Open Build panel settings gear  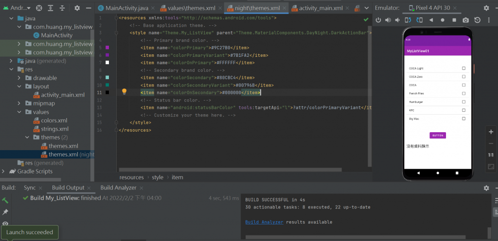pyautogui.click(x=486, y=188)
